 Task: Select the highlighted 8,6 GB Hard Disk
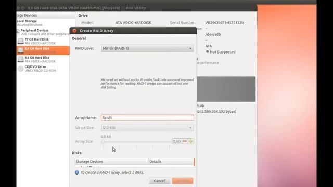point(43,50)
